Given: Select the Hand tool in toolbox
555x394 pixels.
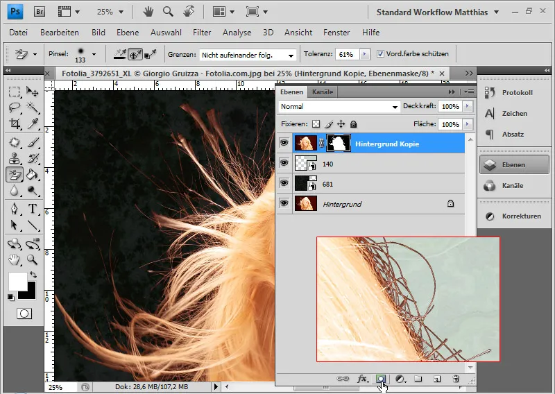Looking at the screenshot, I should (14, 260).
